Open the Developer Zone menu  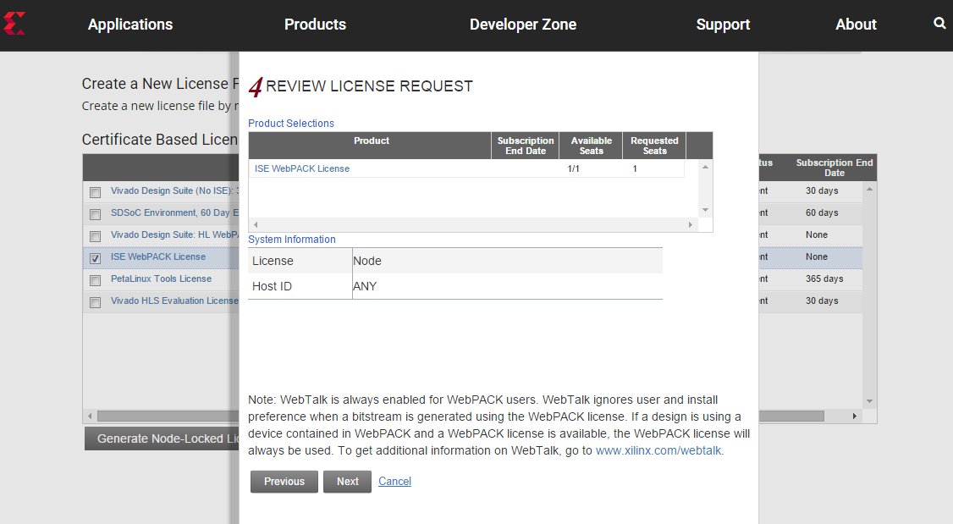pyautogui.click(x=523, y=25)
